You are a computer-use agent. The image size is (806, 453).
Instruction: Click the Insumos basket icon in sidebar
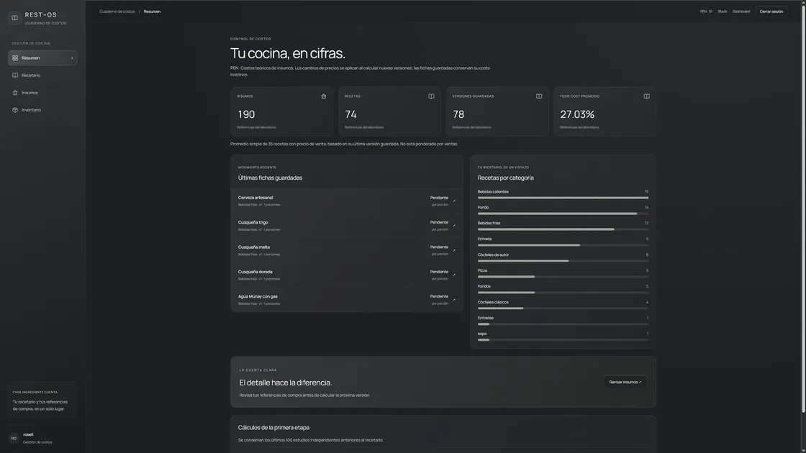(x=15, y=93)
